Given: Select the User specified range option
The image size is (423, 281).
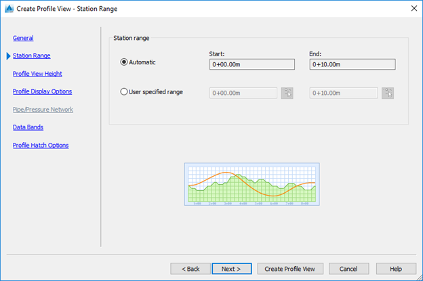Looking at the screenshot, I should [x=123, y=91].
